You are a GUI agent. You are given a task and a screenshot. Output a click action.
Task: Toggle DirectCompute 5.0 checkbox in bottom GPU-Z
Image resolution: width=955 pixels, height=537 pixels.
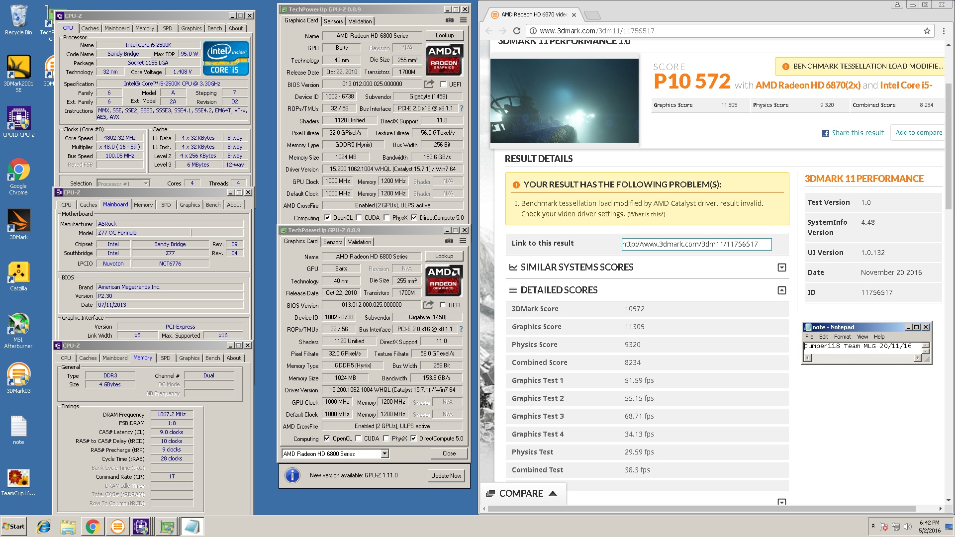coord(413,439)
